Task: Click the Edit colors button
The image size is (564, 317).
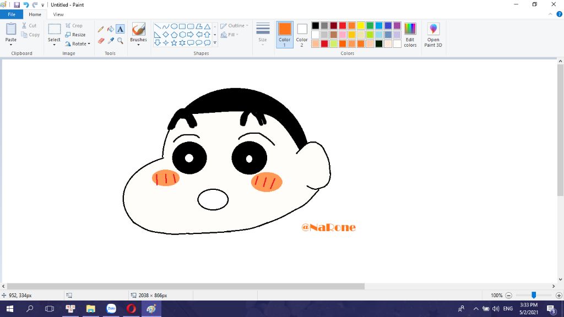Action: pyautogui.click(x=410, y=35)
